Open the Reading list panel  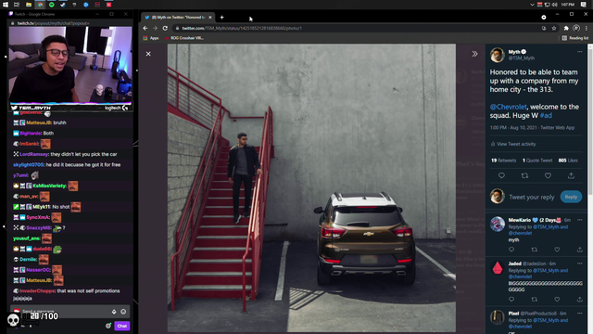pyautogui.click(x=575, y=38)
